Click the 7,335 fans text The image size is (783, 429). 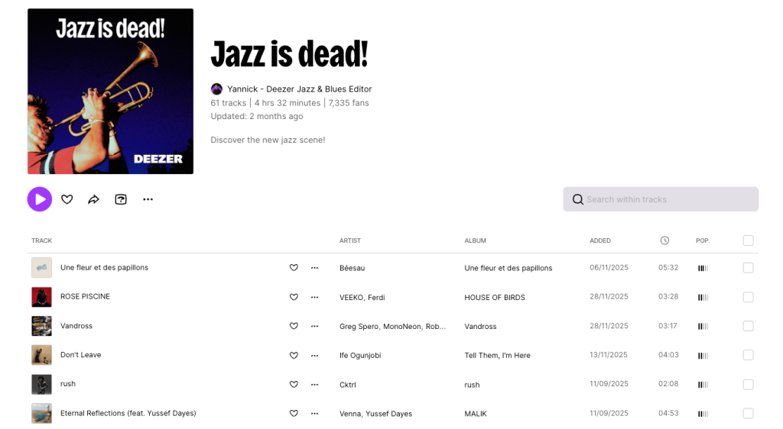click(x=349, y=102)
